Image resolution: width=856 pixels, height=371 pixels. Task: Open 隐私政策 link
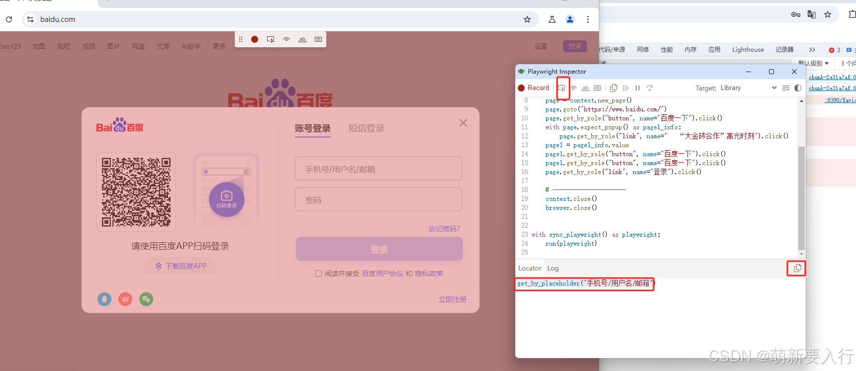429,274
